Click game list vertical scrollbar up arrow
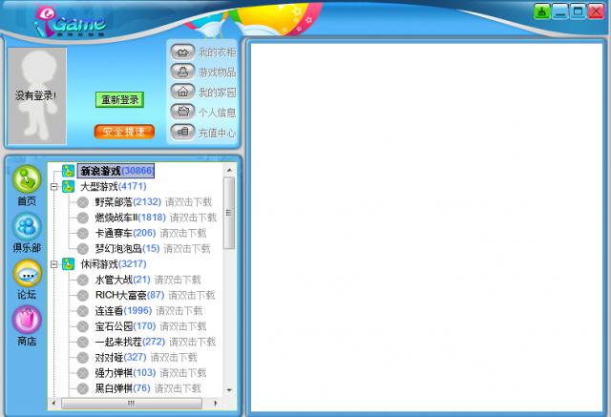The width and height of the screenshot is (611, 417). coord(229,170)
